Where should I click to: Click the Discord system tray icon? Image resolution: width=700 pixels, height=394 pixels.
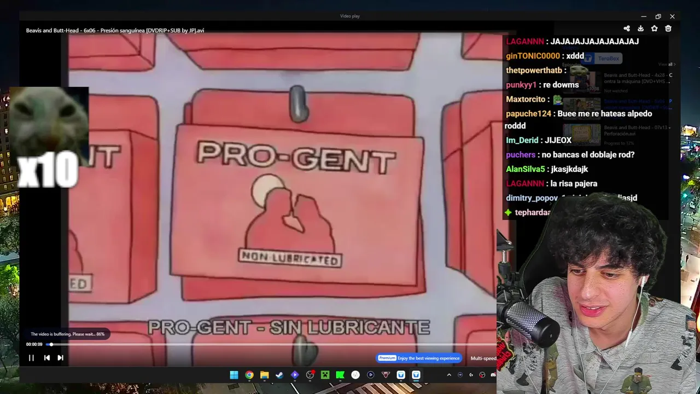coord(493,375)
